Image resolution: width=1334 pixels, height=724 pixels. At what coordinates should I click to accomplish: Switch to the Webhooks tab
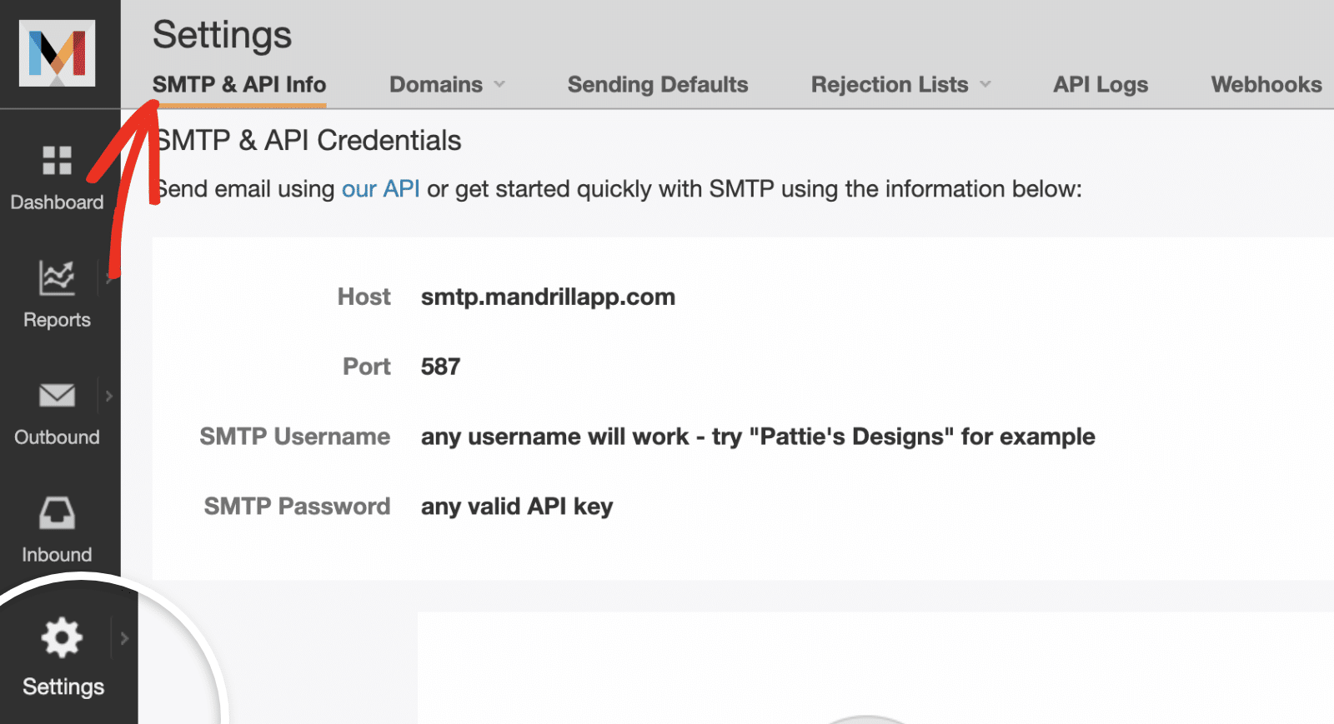click(x=1266, y=84)
